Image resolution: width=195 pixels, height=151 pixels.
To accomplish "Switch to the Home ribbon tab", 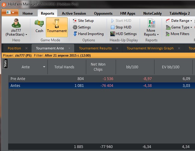I will point(28,13).
